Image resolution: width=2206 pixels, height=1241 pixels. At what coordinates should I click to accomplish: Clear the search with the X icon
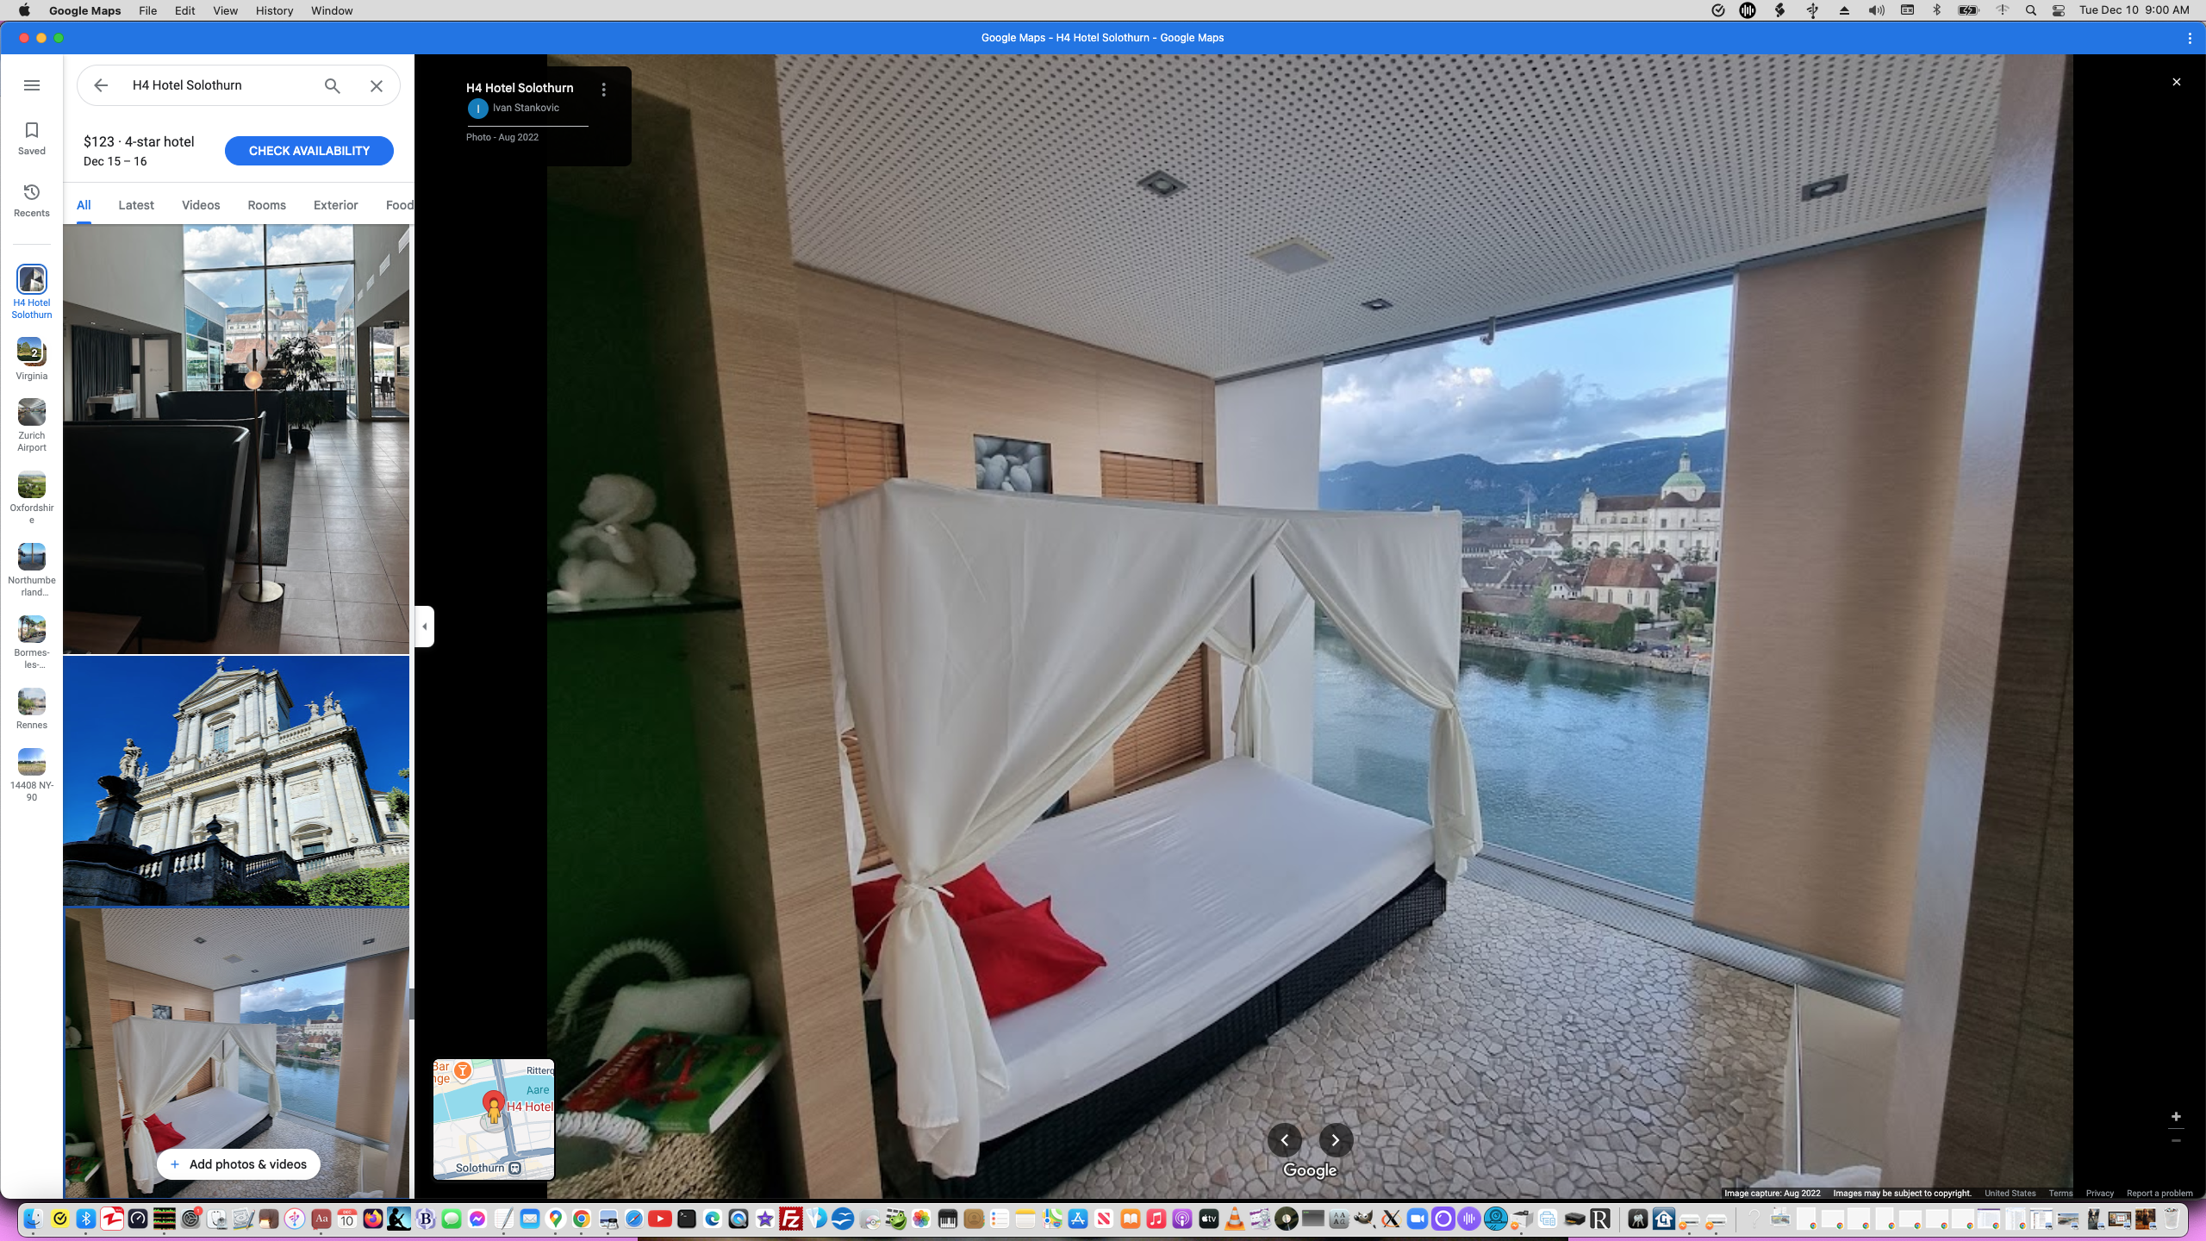(x=377, y=85)
